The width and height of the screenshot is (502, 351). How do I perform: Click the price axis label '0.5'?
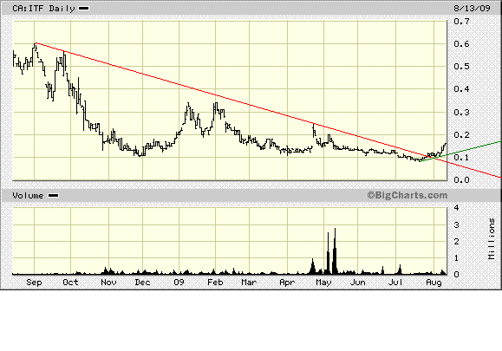click(x=461, y=67)
